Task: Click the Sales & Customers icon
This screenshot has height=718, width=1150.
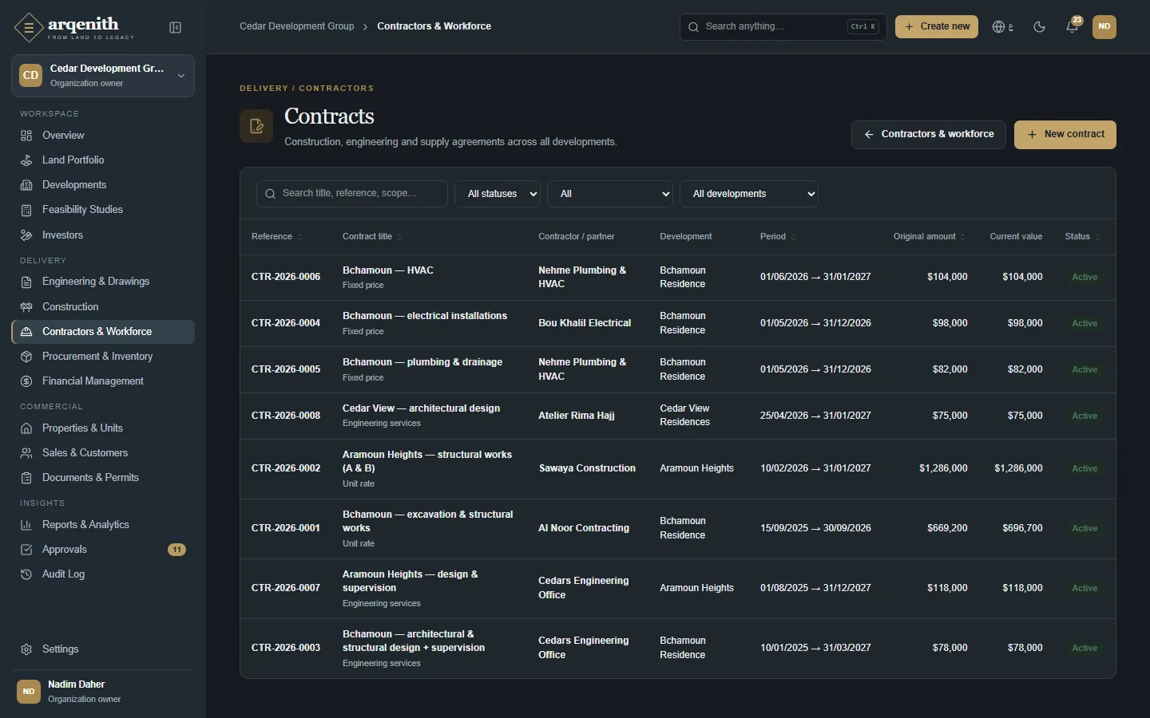Action: (26, 453)
